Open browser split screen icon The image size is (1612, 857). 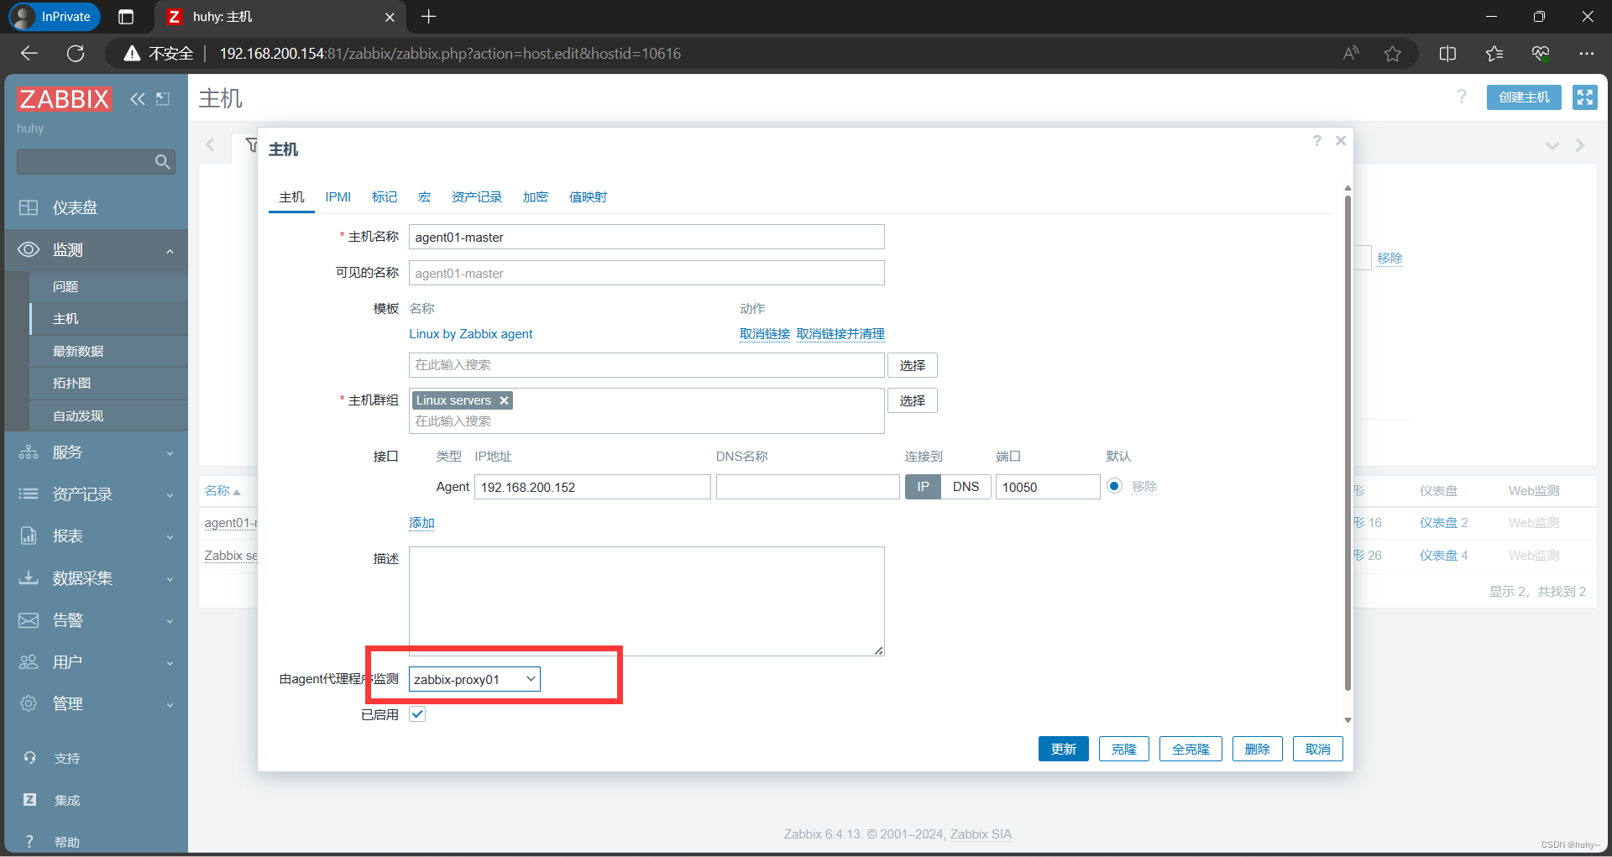(x=1447, y=54)
